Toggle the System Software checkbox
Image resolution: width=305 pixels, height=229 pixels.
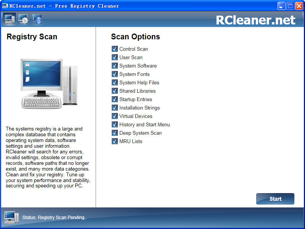(x=114, y=66)
